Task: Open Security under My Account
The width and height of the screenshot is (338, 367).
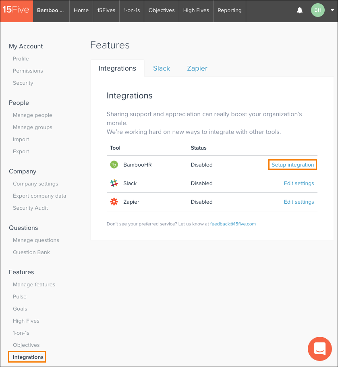Action: click(x=23, y=83)
